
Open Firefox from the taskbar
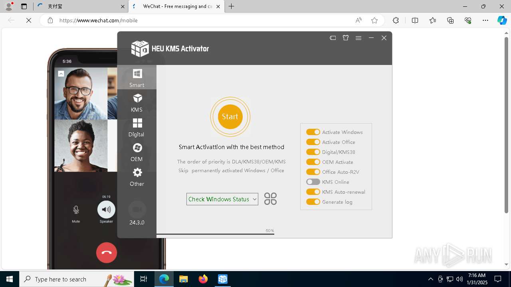click(x=203, y=279)
